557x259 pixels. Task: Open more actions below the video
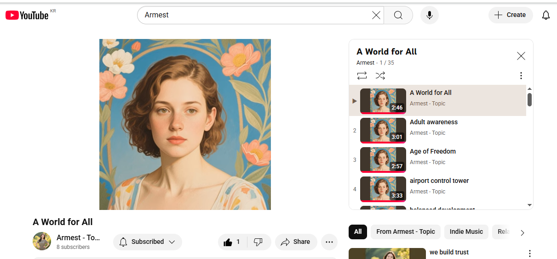pyautogui.click(x=329, y=242)
